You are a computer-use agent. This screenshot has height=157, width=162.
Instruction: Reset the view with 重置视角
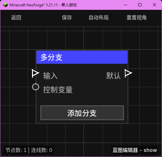point(137,17)
